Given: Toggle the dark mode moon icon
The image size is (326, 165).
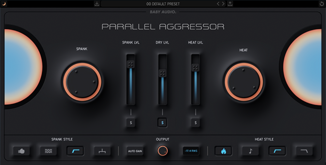Looking at the screenshot, I should click(x=4, y=4).
